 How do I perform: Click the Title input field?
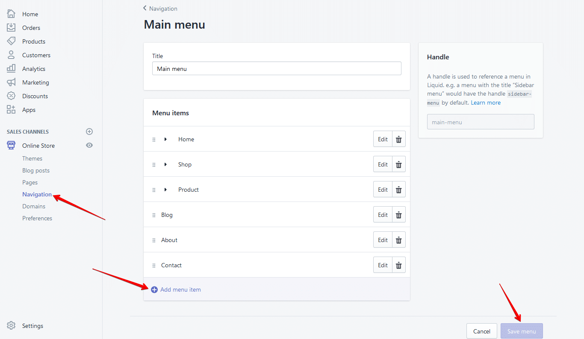[x=277, y=68]
